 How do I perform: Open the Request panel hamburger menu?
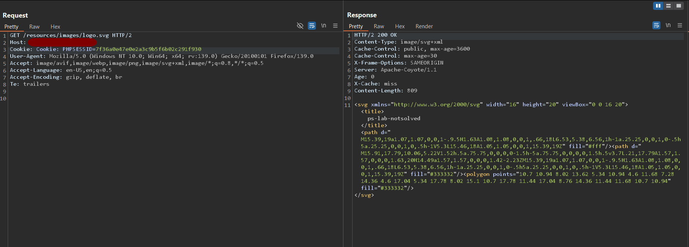pyautogui.click(x=335, y=26)
